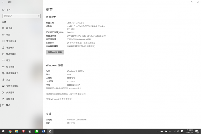
Task: Open Notion from the taskbar
Action: 30,131
